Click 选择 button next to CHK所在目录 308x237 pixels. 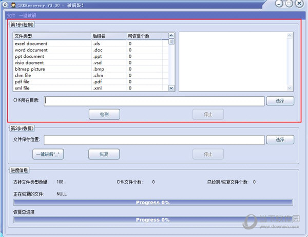click(280, 101)
